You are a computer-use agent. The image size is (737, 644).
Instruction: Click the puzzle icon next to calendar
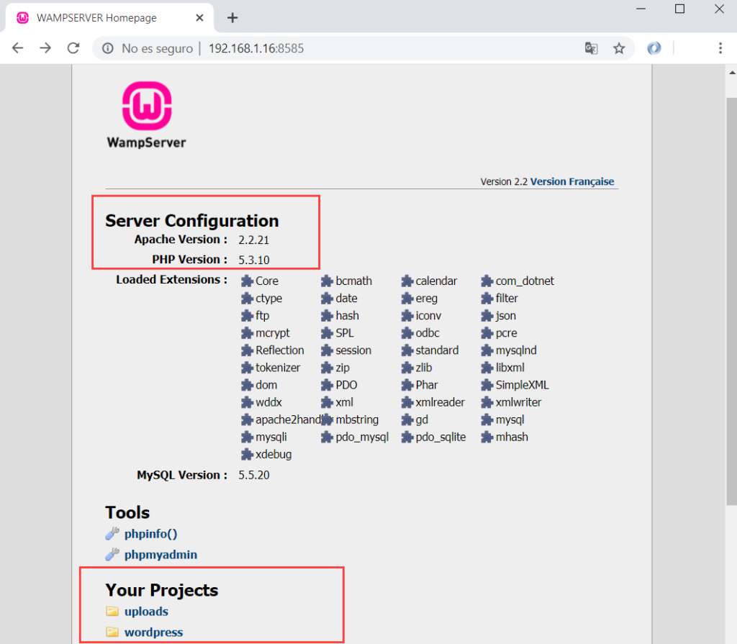(x=407, y=281)
